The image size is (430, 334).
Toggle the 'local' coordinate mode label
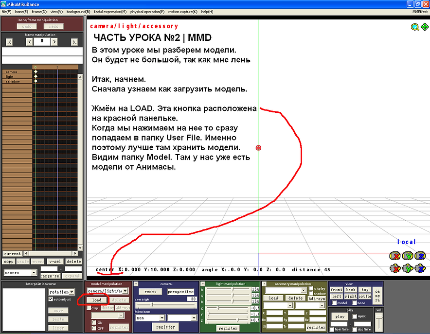tap(407, 242)
